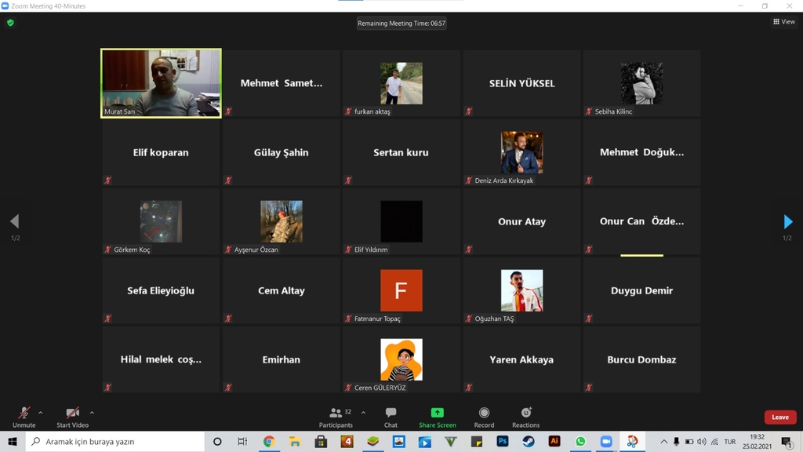Open the Chat panel
This screenshot has height=452, width=803.
[391, 416]
